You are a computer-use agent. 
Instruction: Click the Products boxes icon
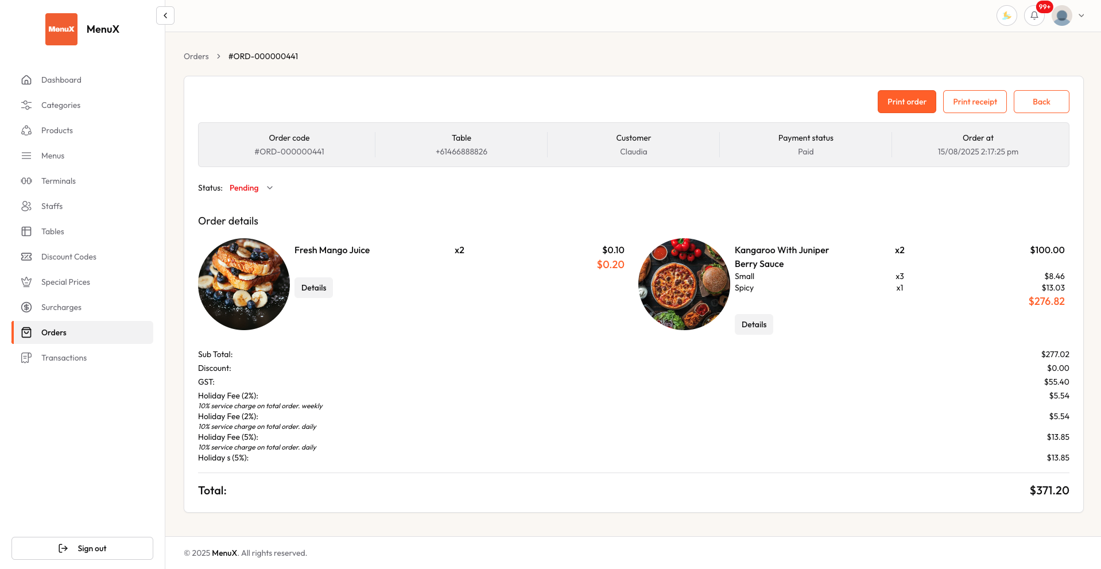click(x=26, y=130)
